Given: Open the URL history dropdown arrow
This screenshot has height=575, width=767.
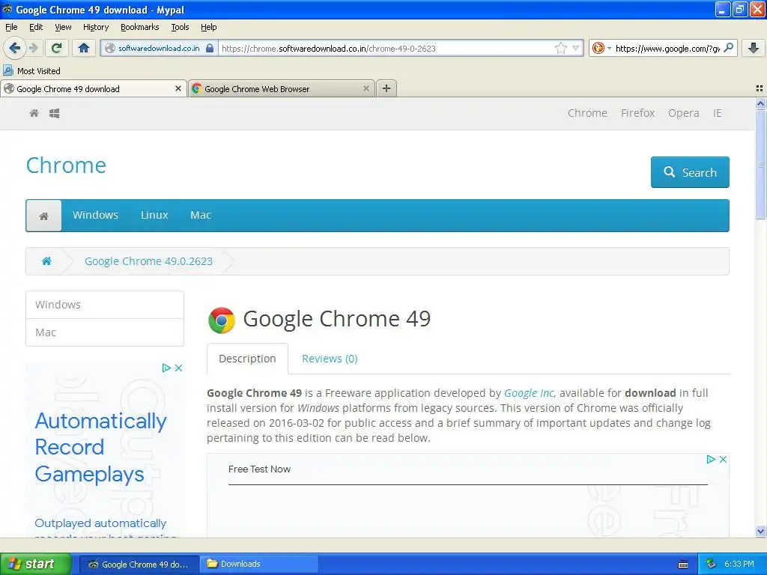Looking at the screenshot, I should coord(576,48).
